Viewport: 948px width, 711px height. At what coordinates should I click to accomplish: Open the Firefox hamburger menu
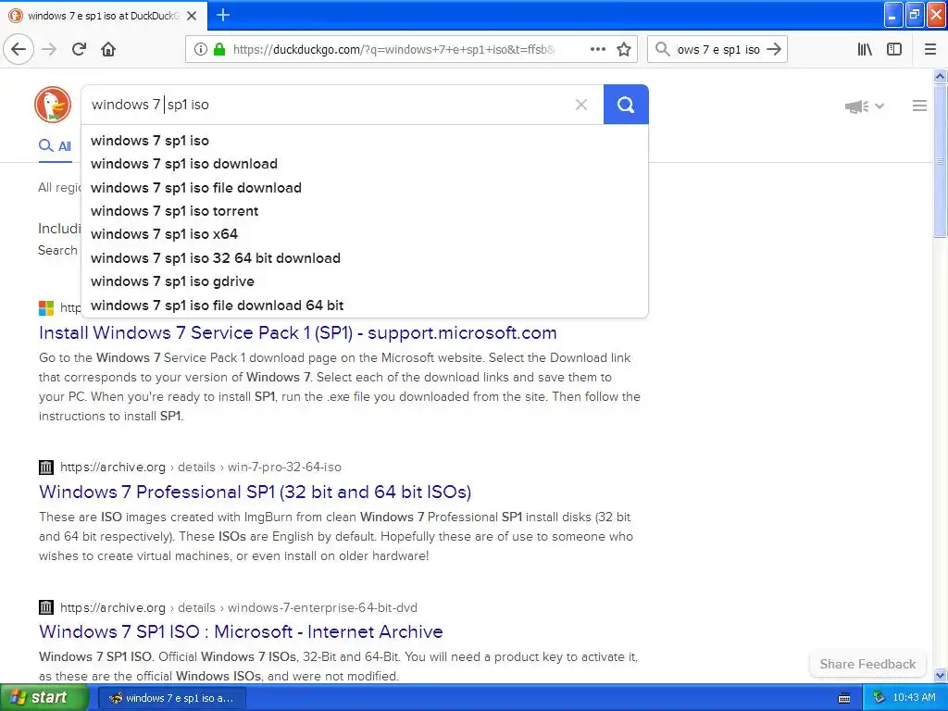[930, 49]
